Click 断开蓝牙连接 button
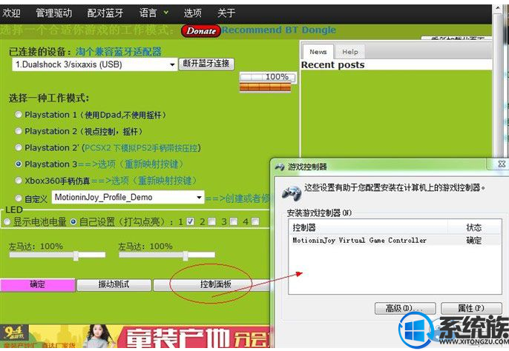 [x=206, y=63]
